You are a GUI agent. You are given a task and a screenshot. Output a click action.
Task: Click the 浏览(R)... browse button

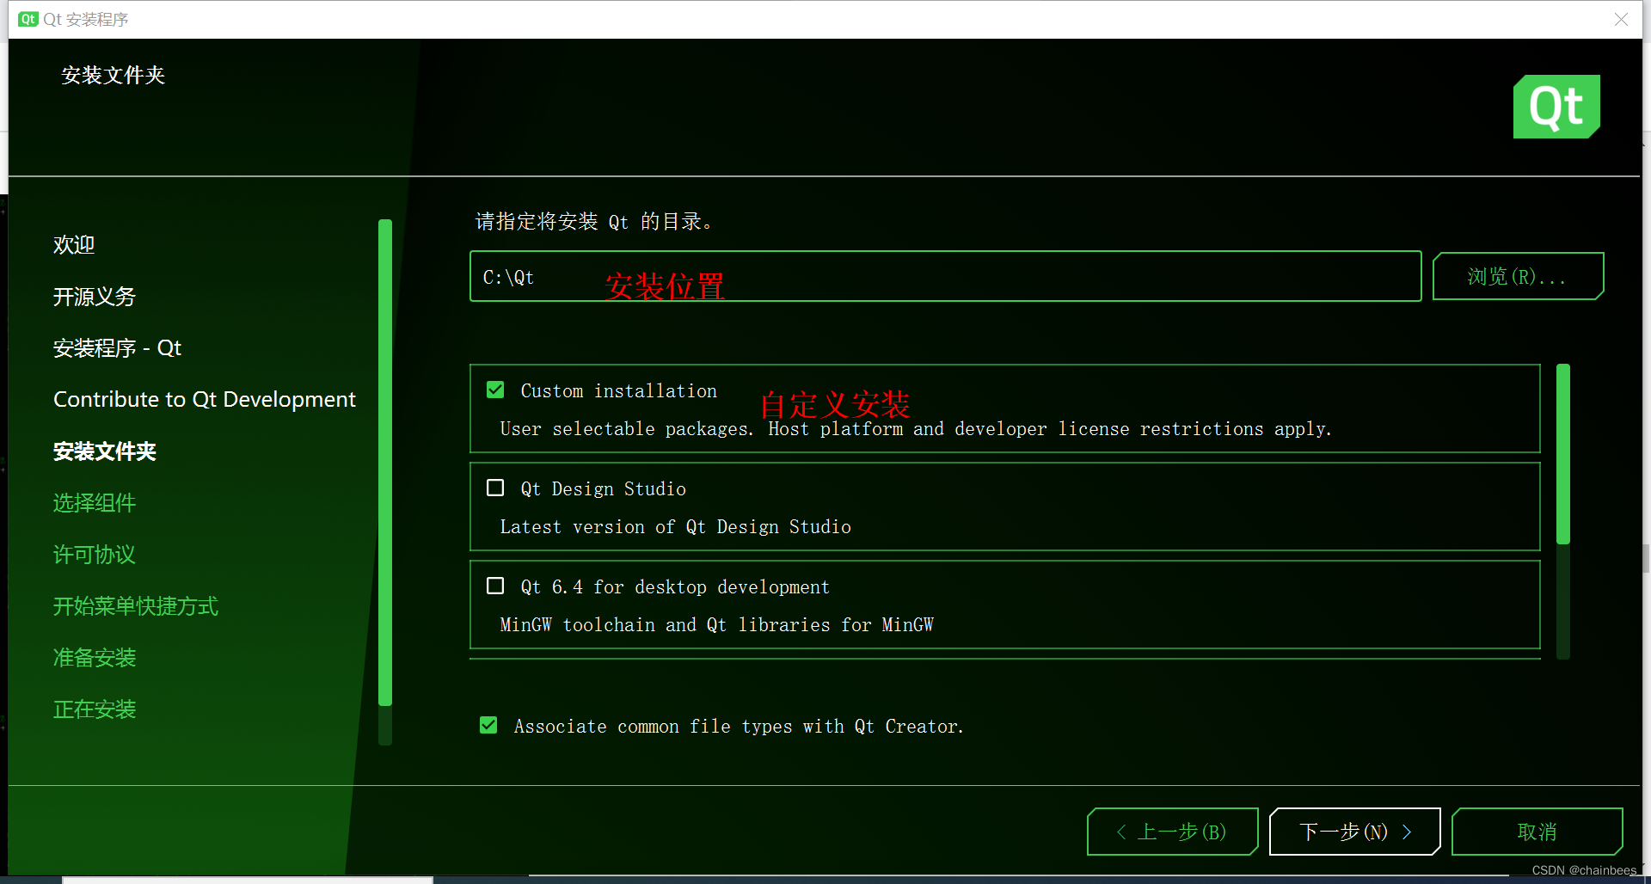tap(1518, 276)
